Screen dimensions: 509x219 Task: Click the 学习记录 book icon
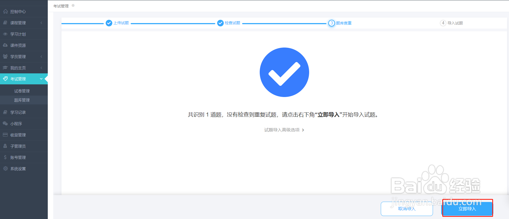(5, 112)
